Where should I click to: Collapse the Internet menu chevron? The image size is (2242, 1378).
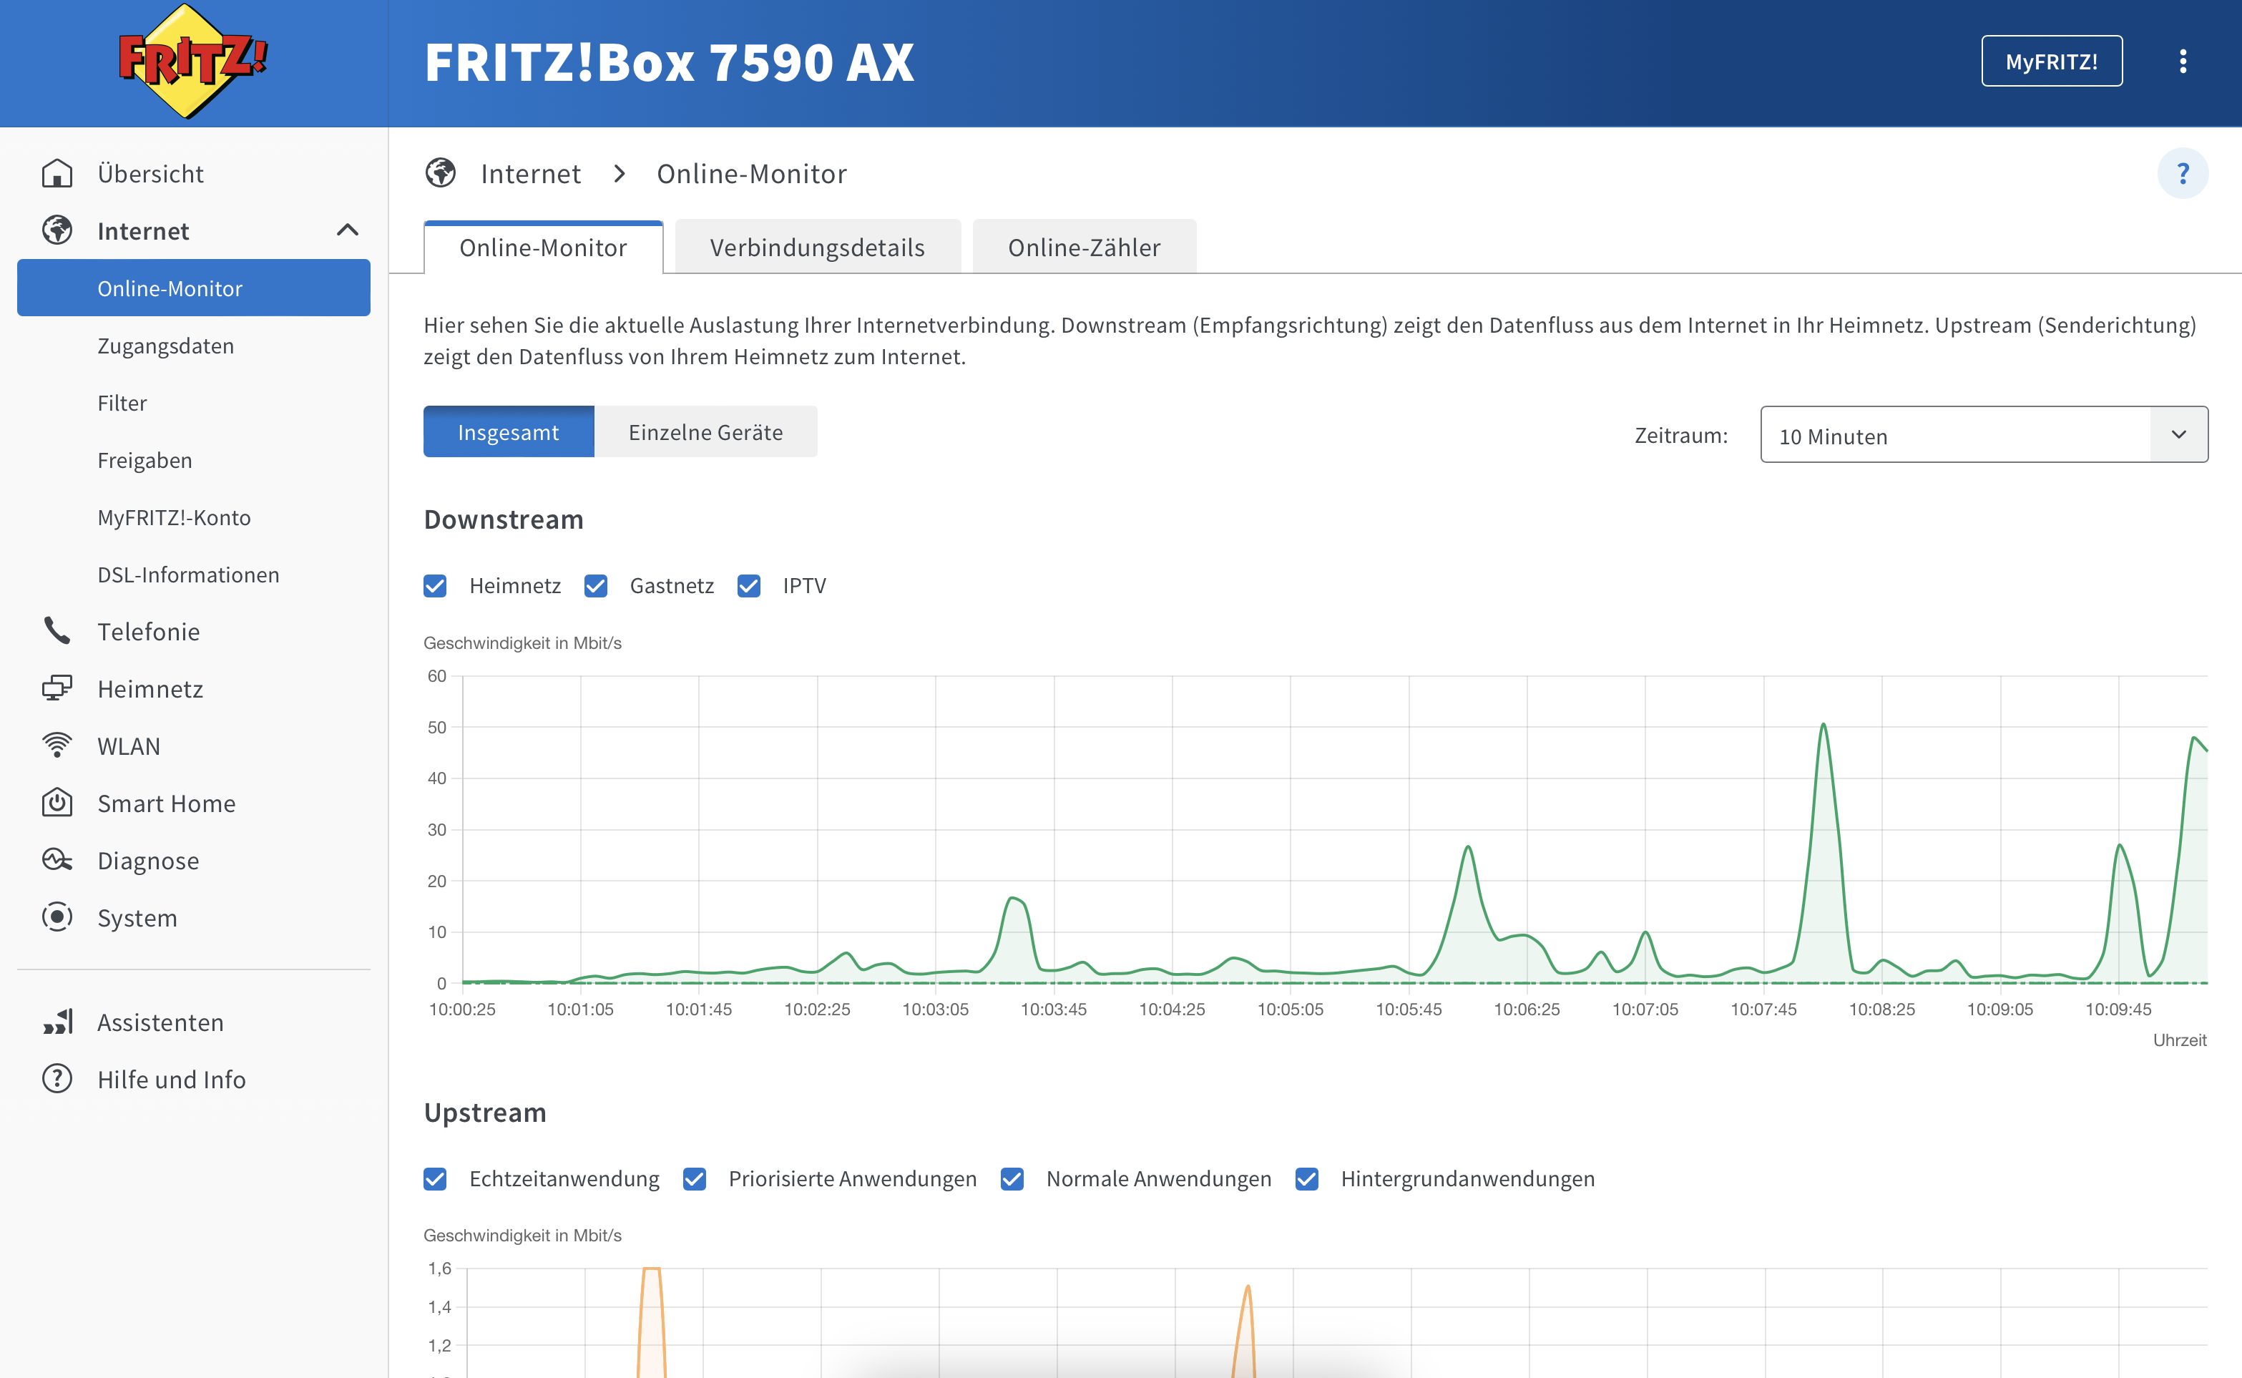point(347,230)
